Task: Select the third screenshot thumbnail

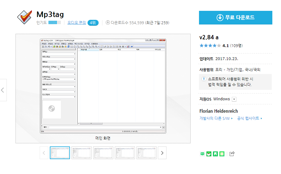Action: pos(103,153)
